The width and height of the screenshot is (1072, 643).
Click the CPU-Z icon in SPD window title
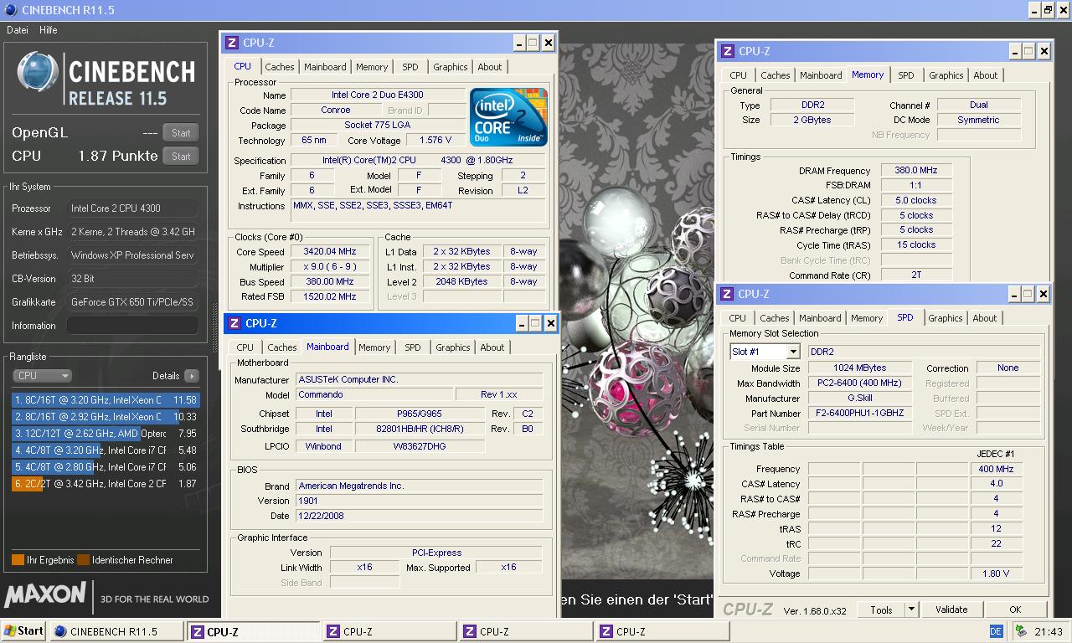(x=728, y=294)
